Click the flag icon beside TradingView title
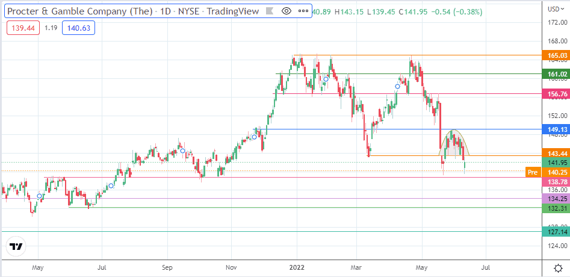The height and width of the screenshot is (277, 570). tap(269, 11)
